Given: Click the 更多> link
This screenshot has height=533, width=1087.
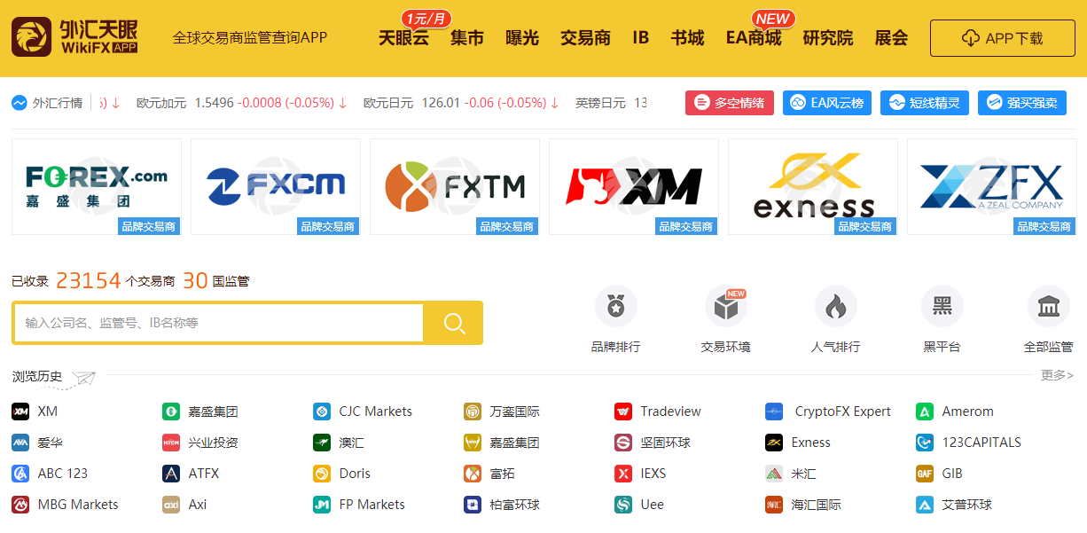Looking at the screenshot, I should [x=1057, y=376].
